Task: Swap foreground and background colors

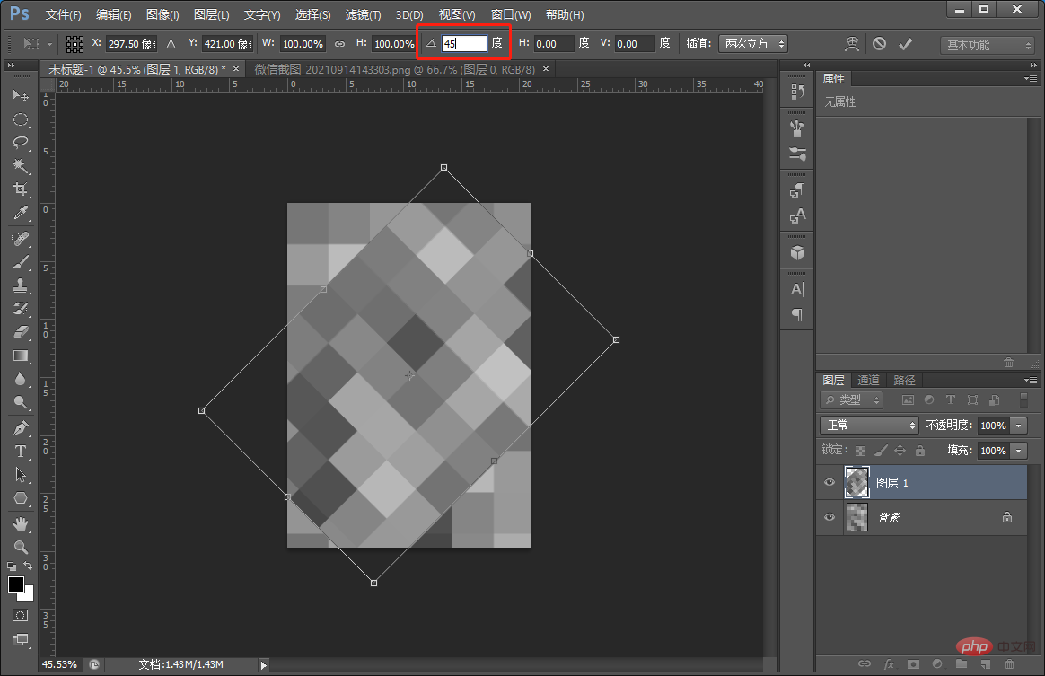Action: click(28, 566)
